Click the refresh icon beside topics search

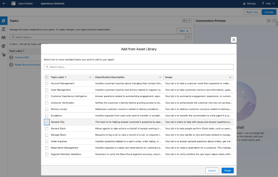click(x=189, y=37)
